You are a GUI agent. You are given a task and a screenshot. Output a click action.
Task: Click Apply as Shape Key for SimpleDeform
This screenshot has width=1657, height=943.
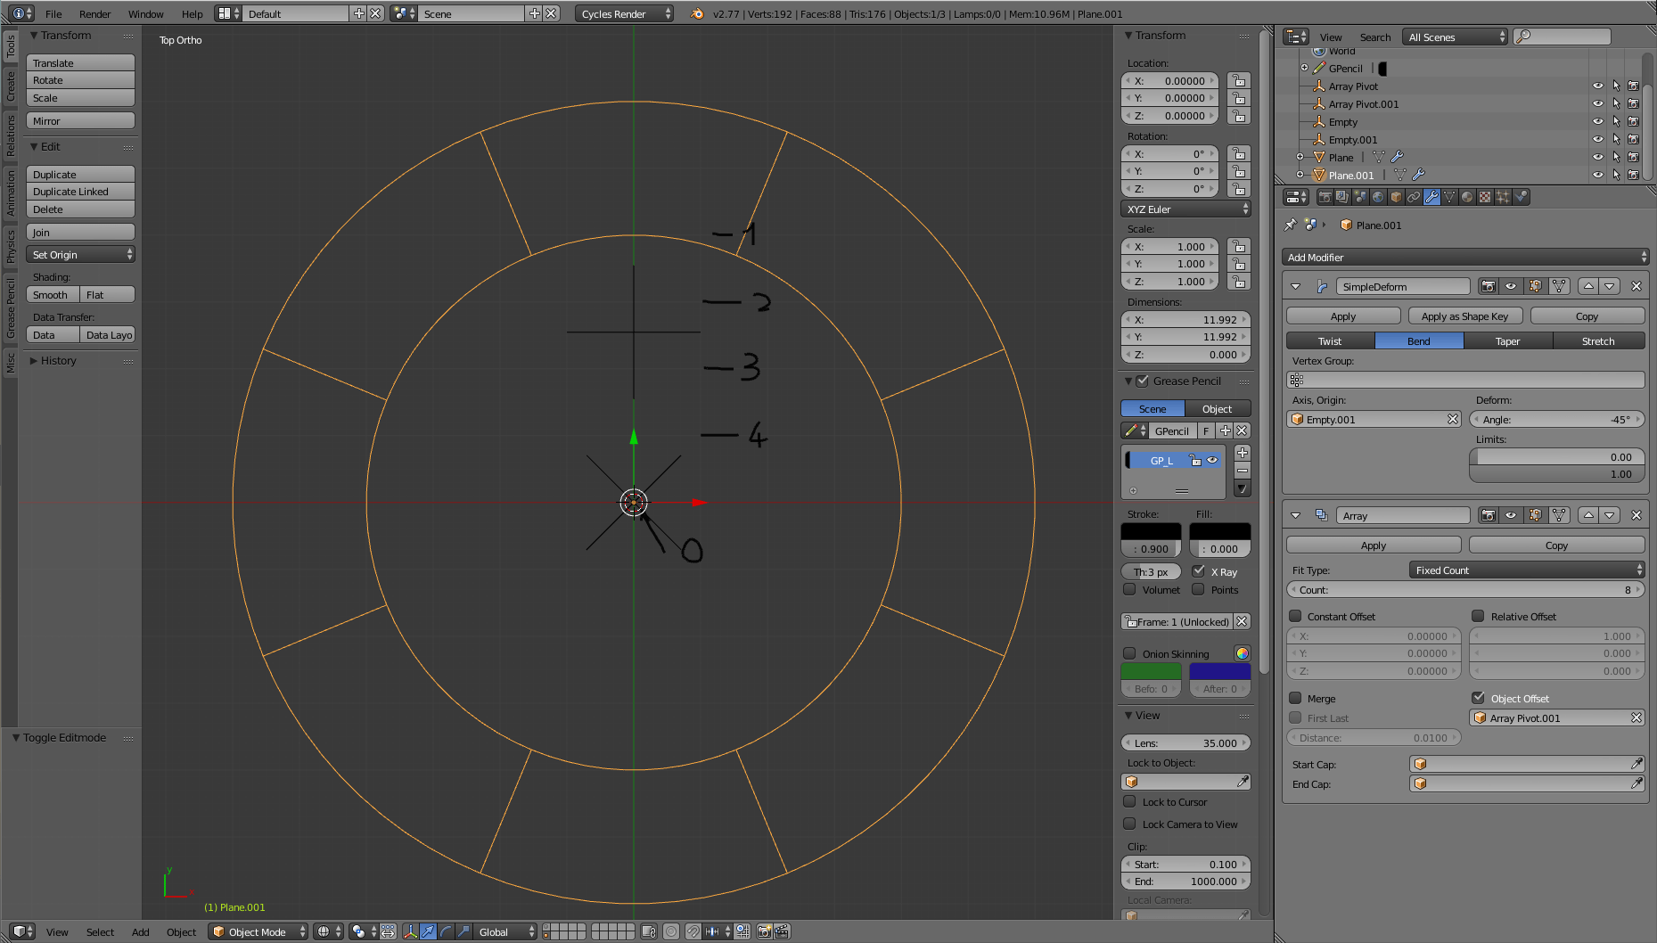1464,315
